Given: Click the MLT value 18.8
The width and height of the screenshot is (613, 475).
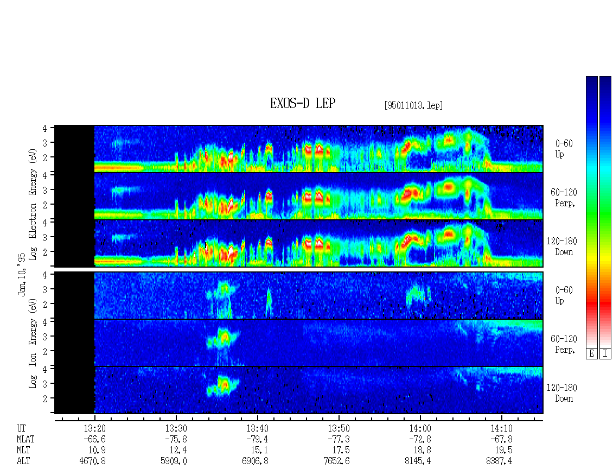Looking at the screenshot, I should coord(422,451).
